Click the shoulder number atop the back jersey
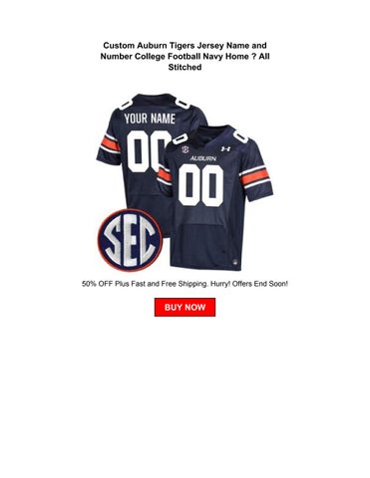The image size is (370, 478). point(183,104)
